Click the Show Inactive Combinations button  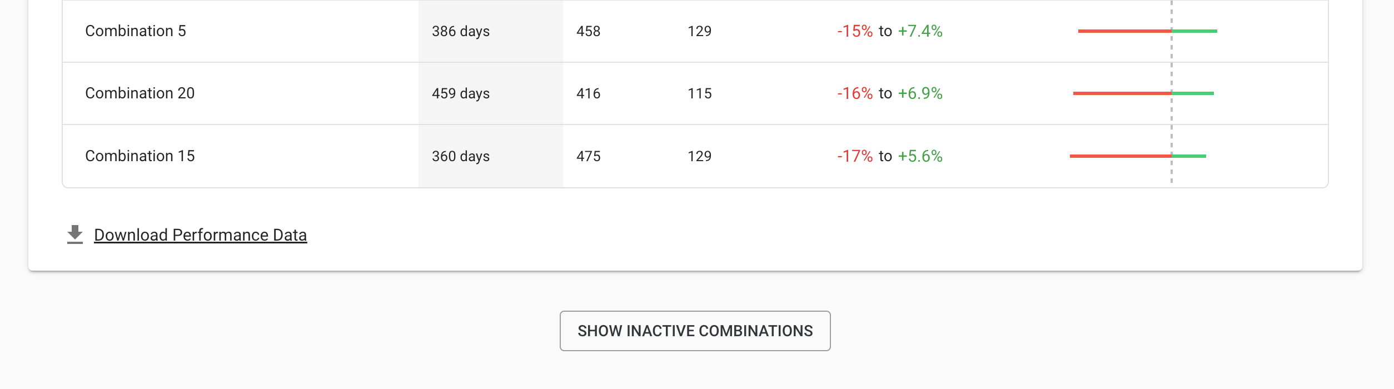[695, 331]
